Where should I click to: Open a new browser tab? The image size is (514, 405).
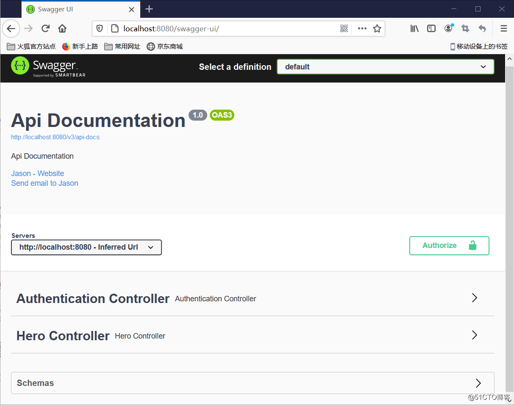point(149,9)
